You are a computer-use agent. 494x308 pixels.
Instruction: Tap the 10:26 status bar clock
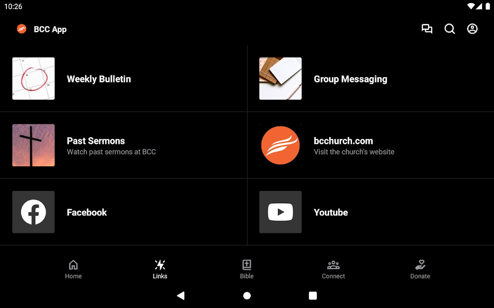click(x=13, y=7)
